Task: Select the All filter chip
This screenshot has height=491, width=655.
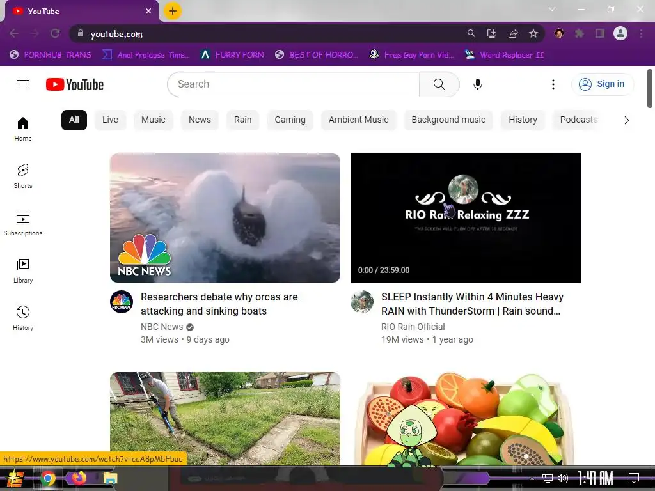Action: (74, 120)
